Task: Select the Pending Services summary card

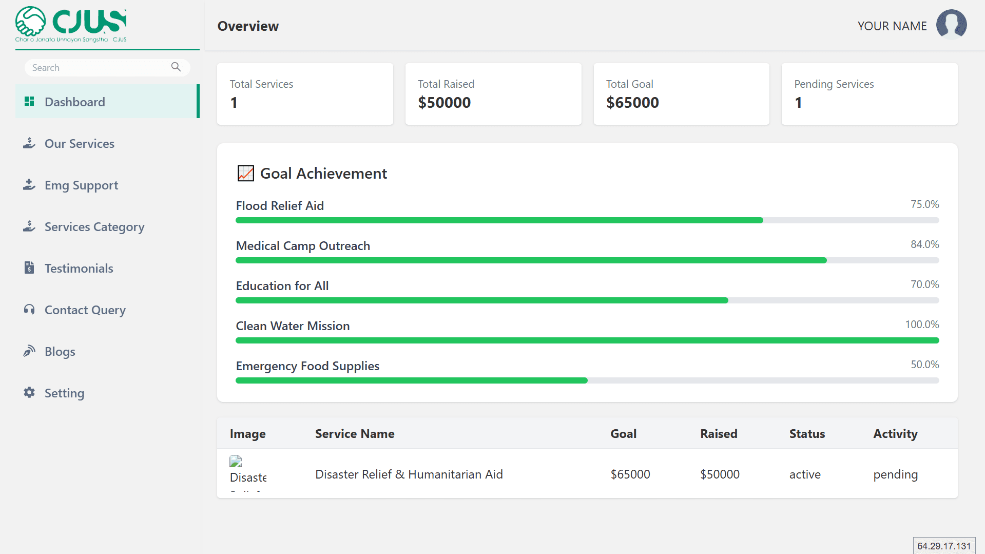Action: coord(869,94)
